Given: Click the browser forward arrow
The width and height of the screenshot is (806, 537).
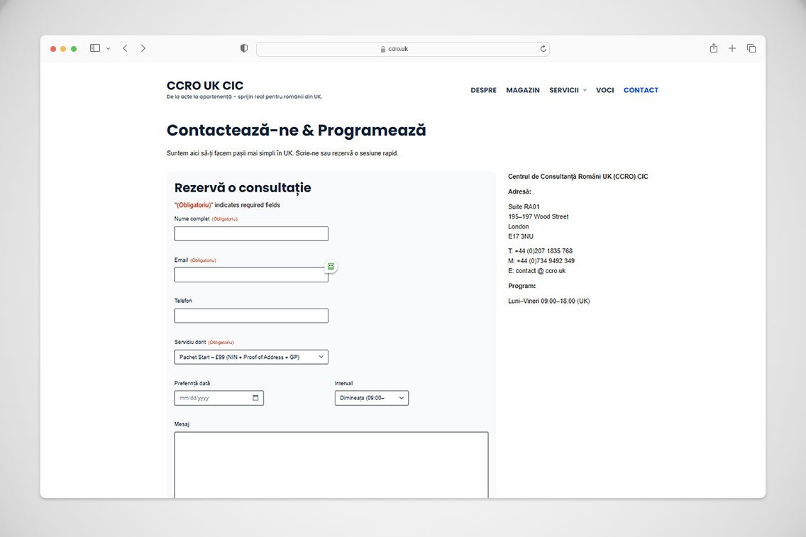Looking at the screenshot, I should (143, 48).
